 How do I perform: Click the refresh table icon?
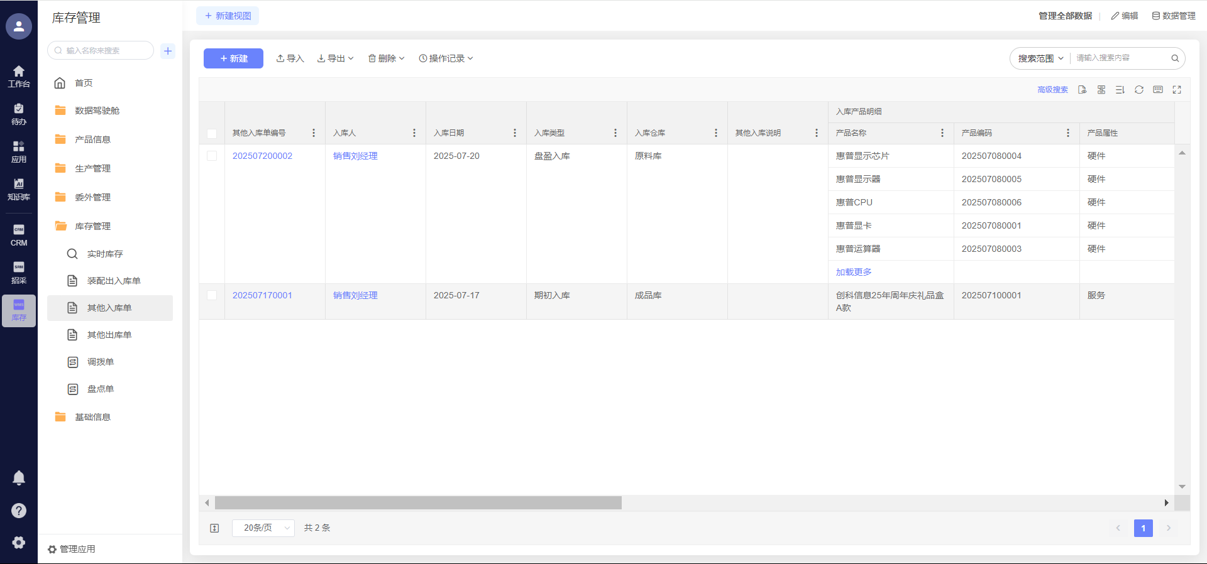coord(1138,90)
